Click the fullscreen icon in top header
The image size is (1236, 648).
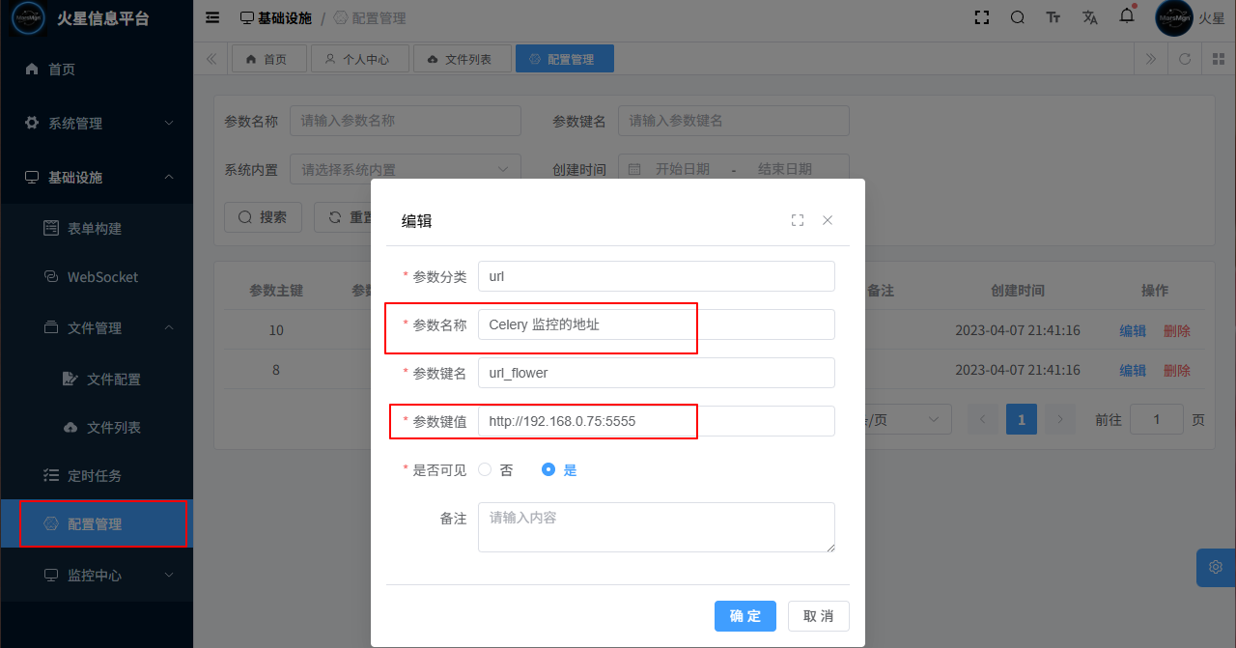point(982,17)
